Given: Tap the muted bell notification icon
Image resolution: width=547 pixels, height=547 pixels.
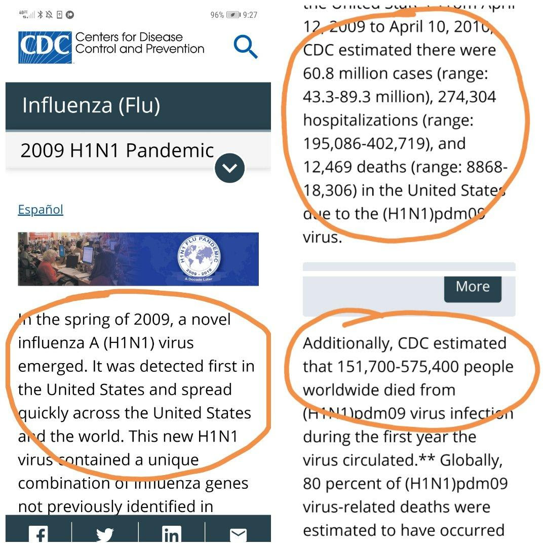Looking at the screenshot, I should click(x=49, y=15).
